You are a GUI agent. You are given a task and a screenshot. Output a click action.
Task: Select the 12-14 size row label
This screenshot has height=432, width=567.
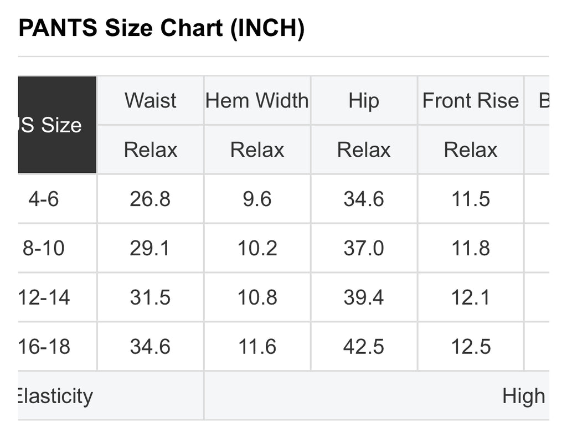tap(44, 297)
